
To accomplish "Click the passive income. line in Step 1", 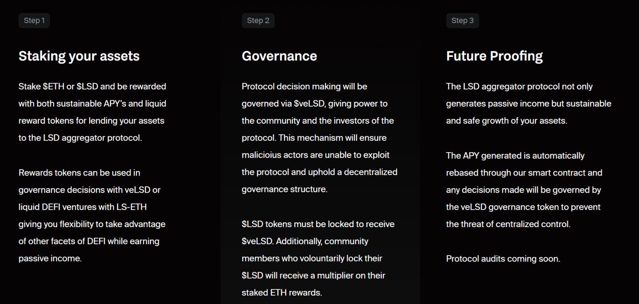I will pos(50,258).
